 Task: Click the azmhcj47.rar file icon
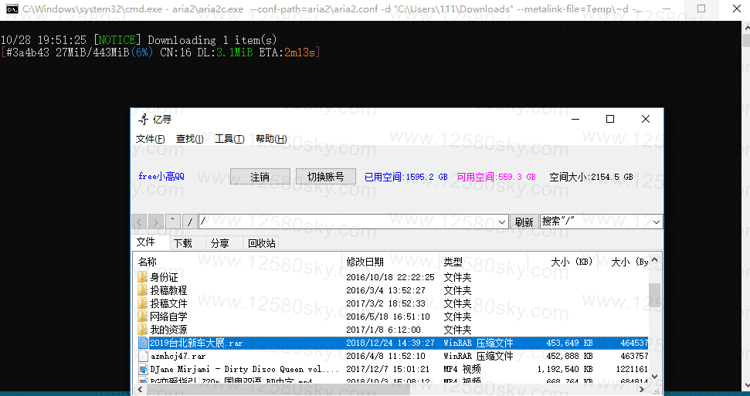[143, 357]
